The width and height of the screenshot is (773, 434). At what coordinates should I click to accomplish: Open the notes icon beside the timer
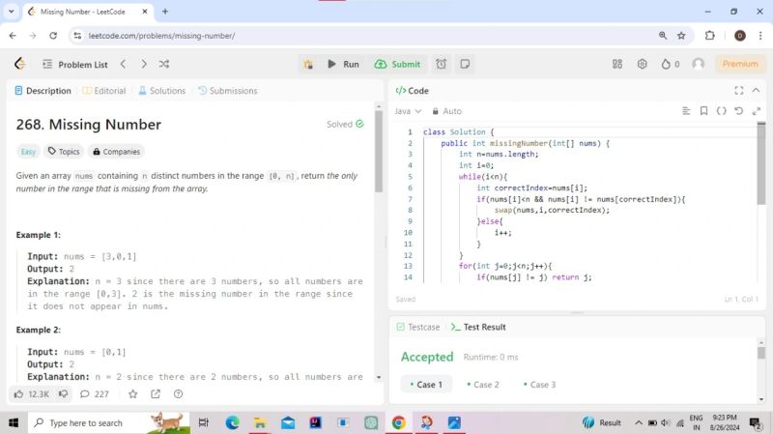pyautogui.click(x=465, y=64)
